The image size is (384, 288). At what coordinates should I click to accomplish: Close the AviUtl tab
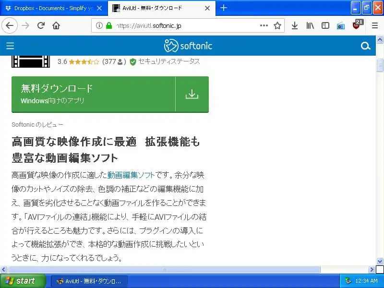coord(207,8)
